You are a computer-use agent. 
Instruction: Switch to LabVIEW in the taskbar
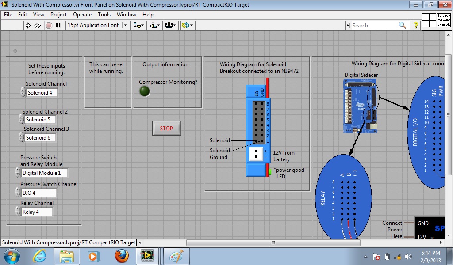pyautogui.click(x=148, y=256)
